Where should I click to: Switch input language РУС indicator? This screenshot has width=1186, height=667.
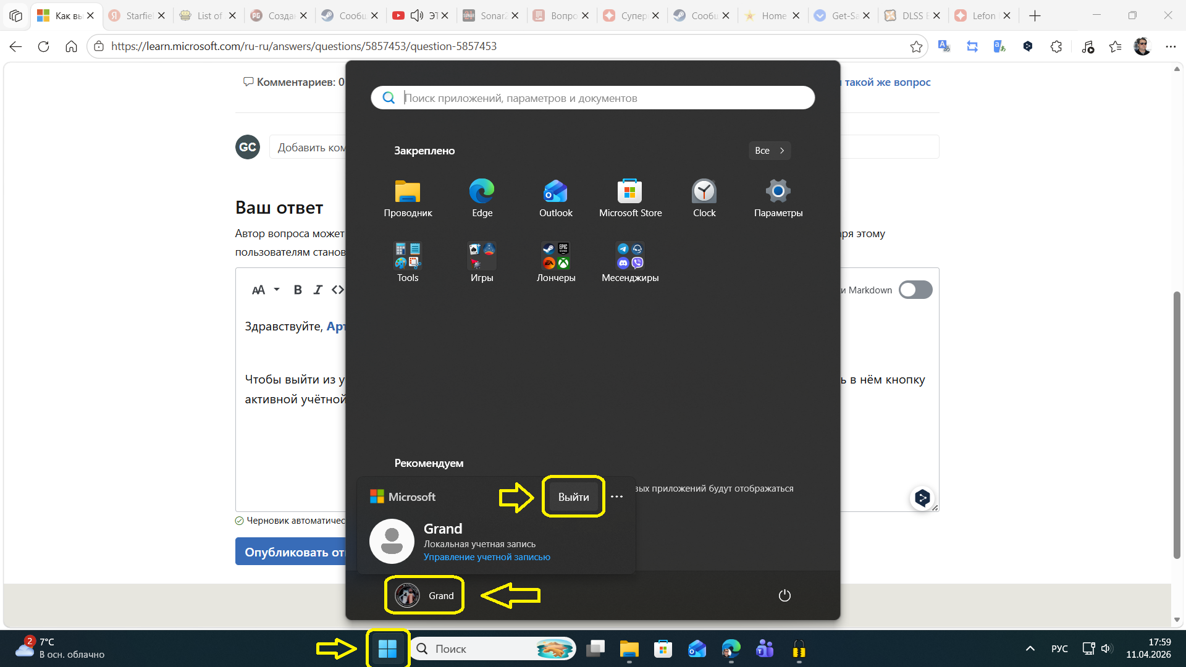(1059, 648)
